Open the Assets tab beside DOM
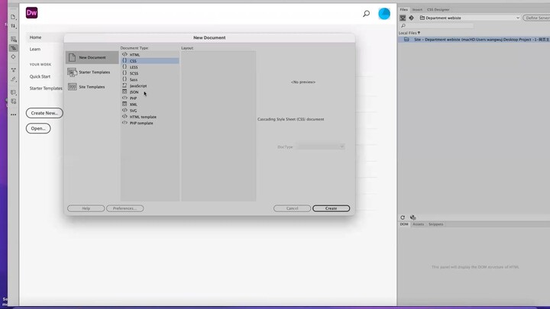This screenshot has width=550, height=309. tap(418, 224)
